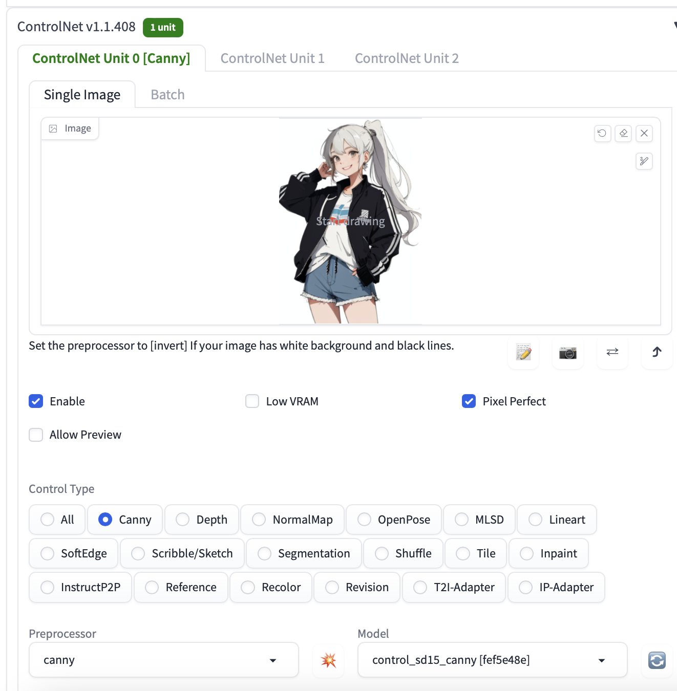Run preprocessor with the explosion icon

pos(328,660)
